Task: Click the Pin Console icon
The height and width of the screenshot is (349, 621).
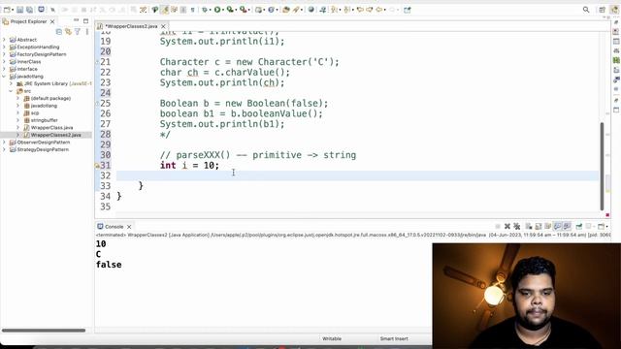Action: (579, 226)
